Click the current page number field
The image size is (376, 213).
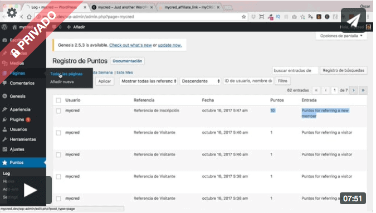point(335,90)
